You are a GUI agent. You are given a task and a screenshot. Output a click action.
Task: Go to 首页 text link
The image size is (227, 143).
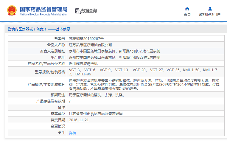[187, 15]
